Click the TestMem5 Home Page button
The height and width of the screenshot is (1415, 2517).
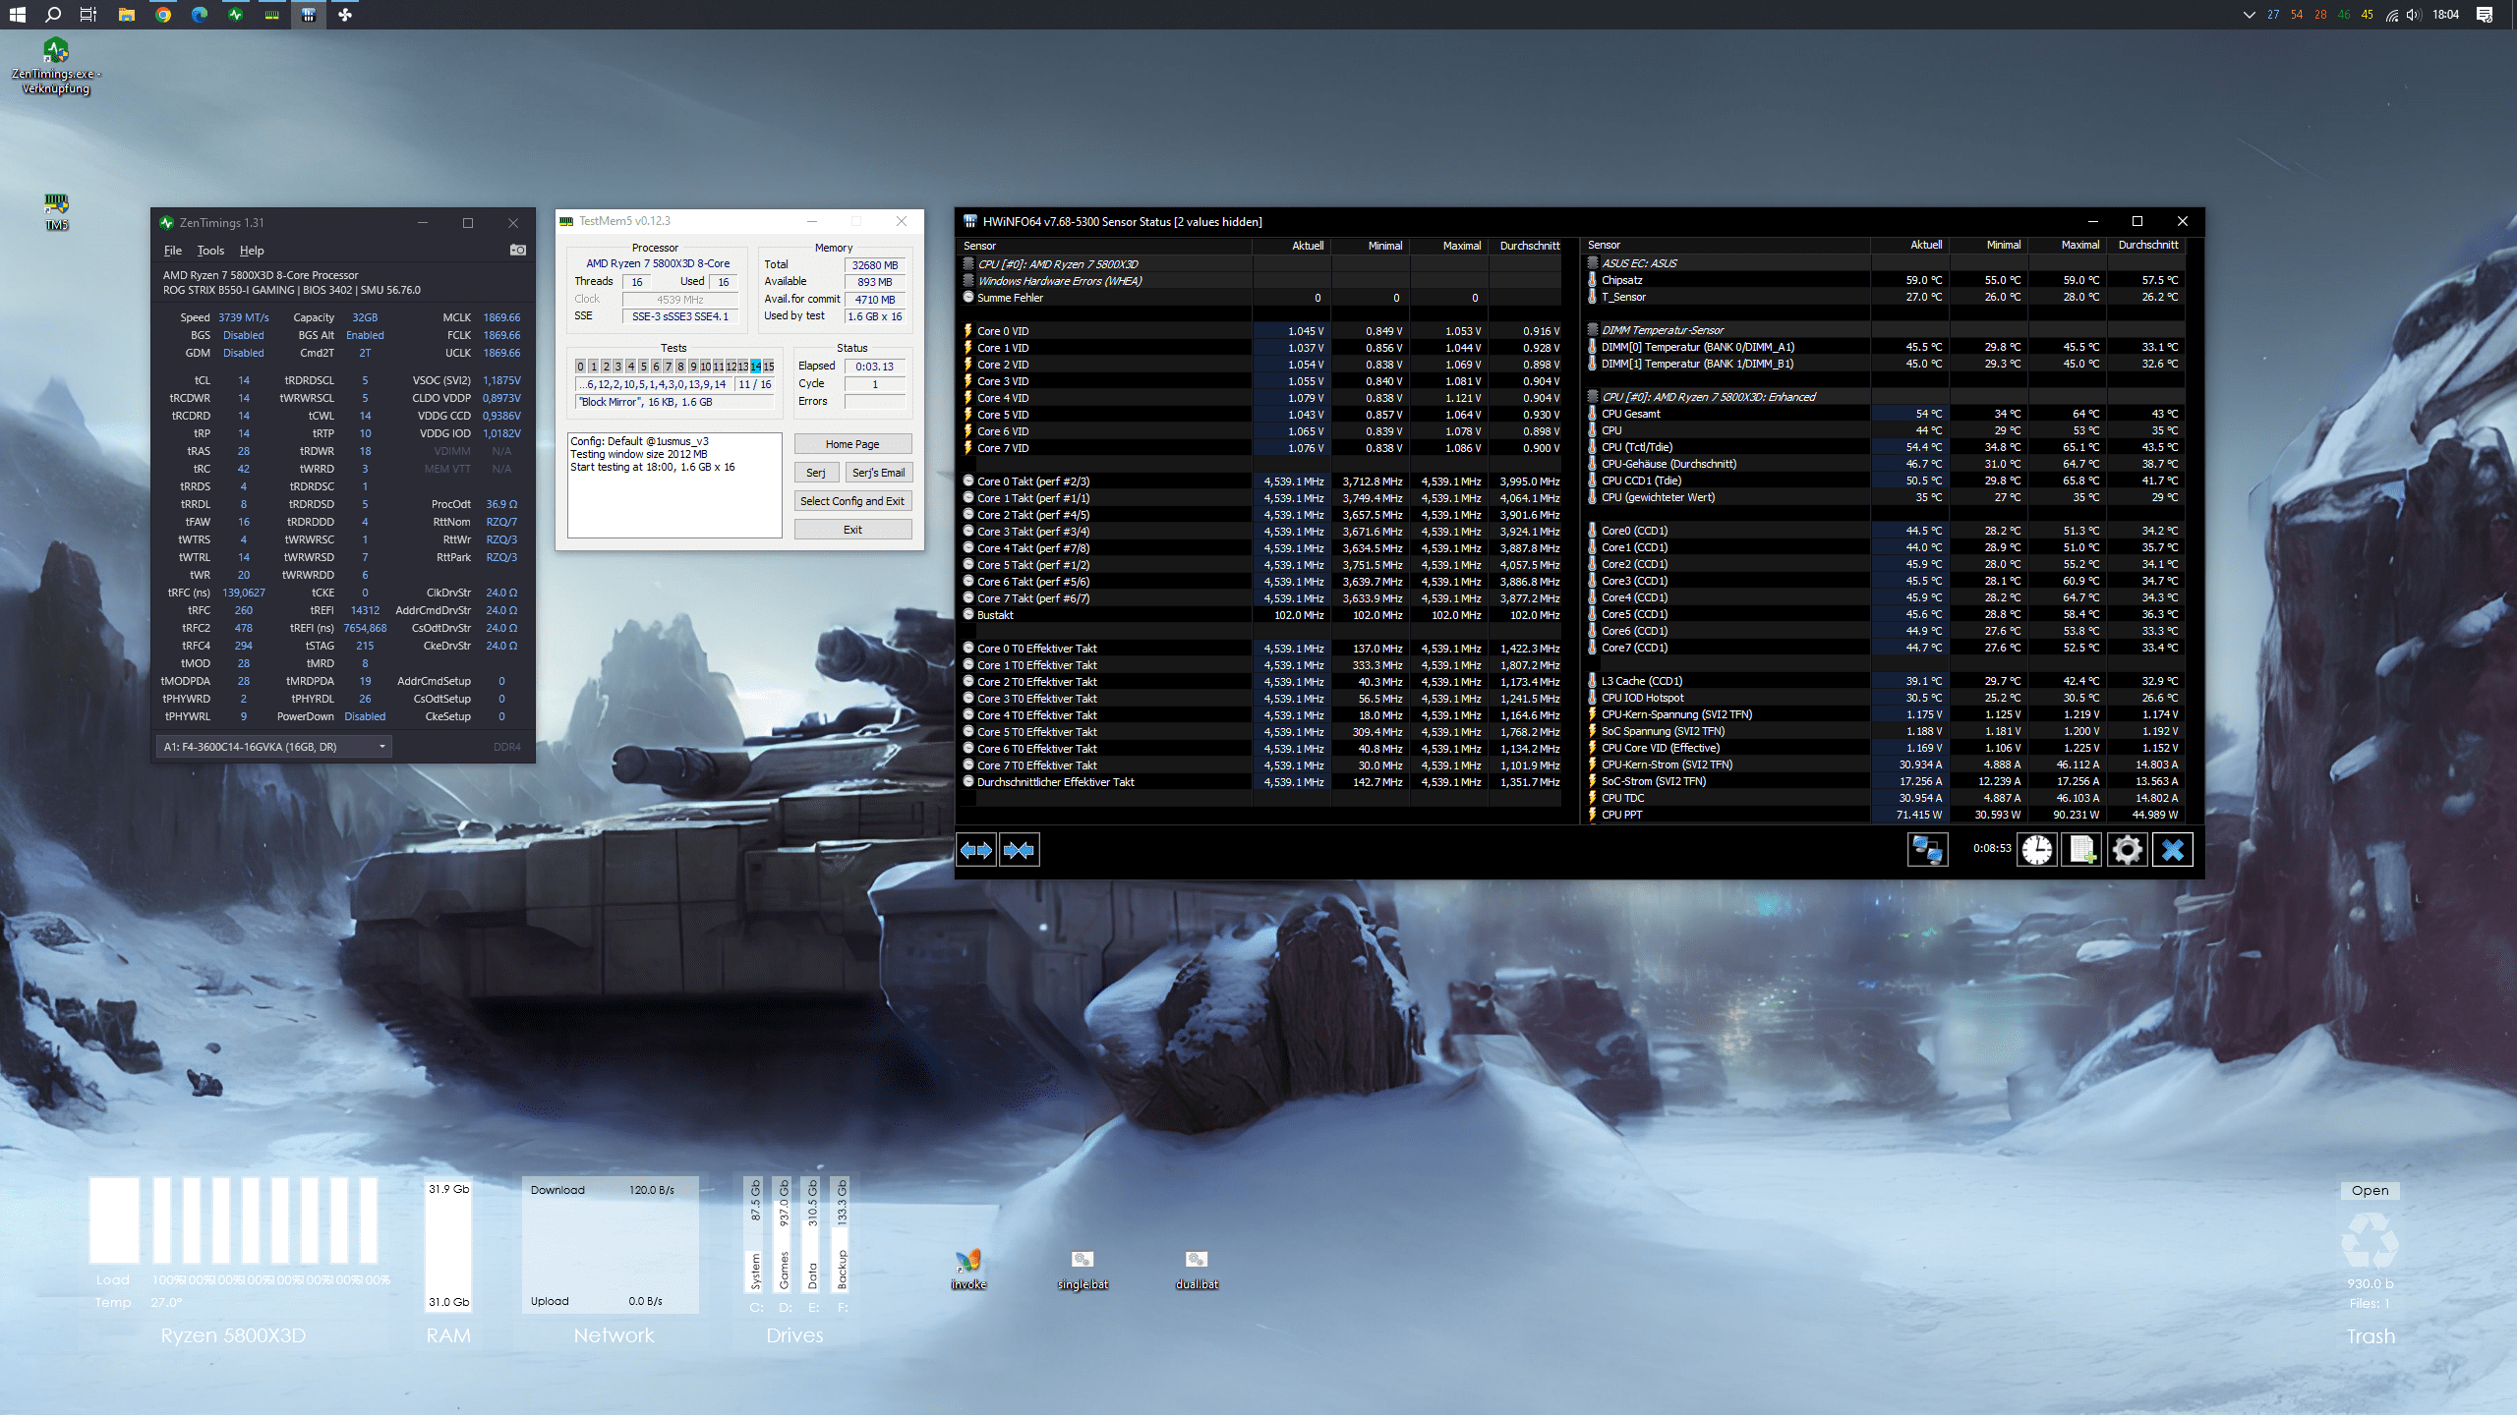click(852, 444)
